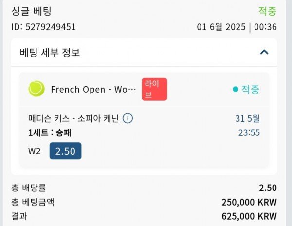Click the 베팅 세부 정보 section header
The height and width of the screenshot is (226, 292).
[x=50, y=53]
